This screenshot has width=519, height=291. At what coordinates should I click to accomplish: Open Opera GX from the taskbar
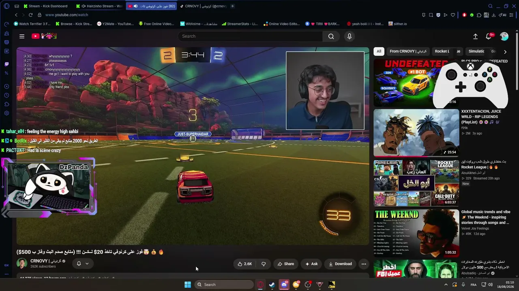[x=260, y=285]
